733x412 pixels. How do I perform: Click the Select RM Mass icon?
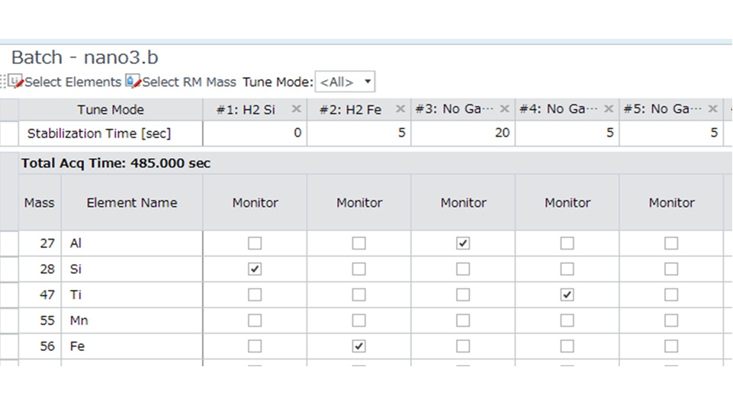tap(133, 82)
